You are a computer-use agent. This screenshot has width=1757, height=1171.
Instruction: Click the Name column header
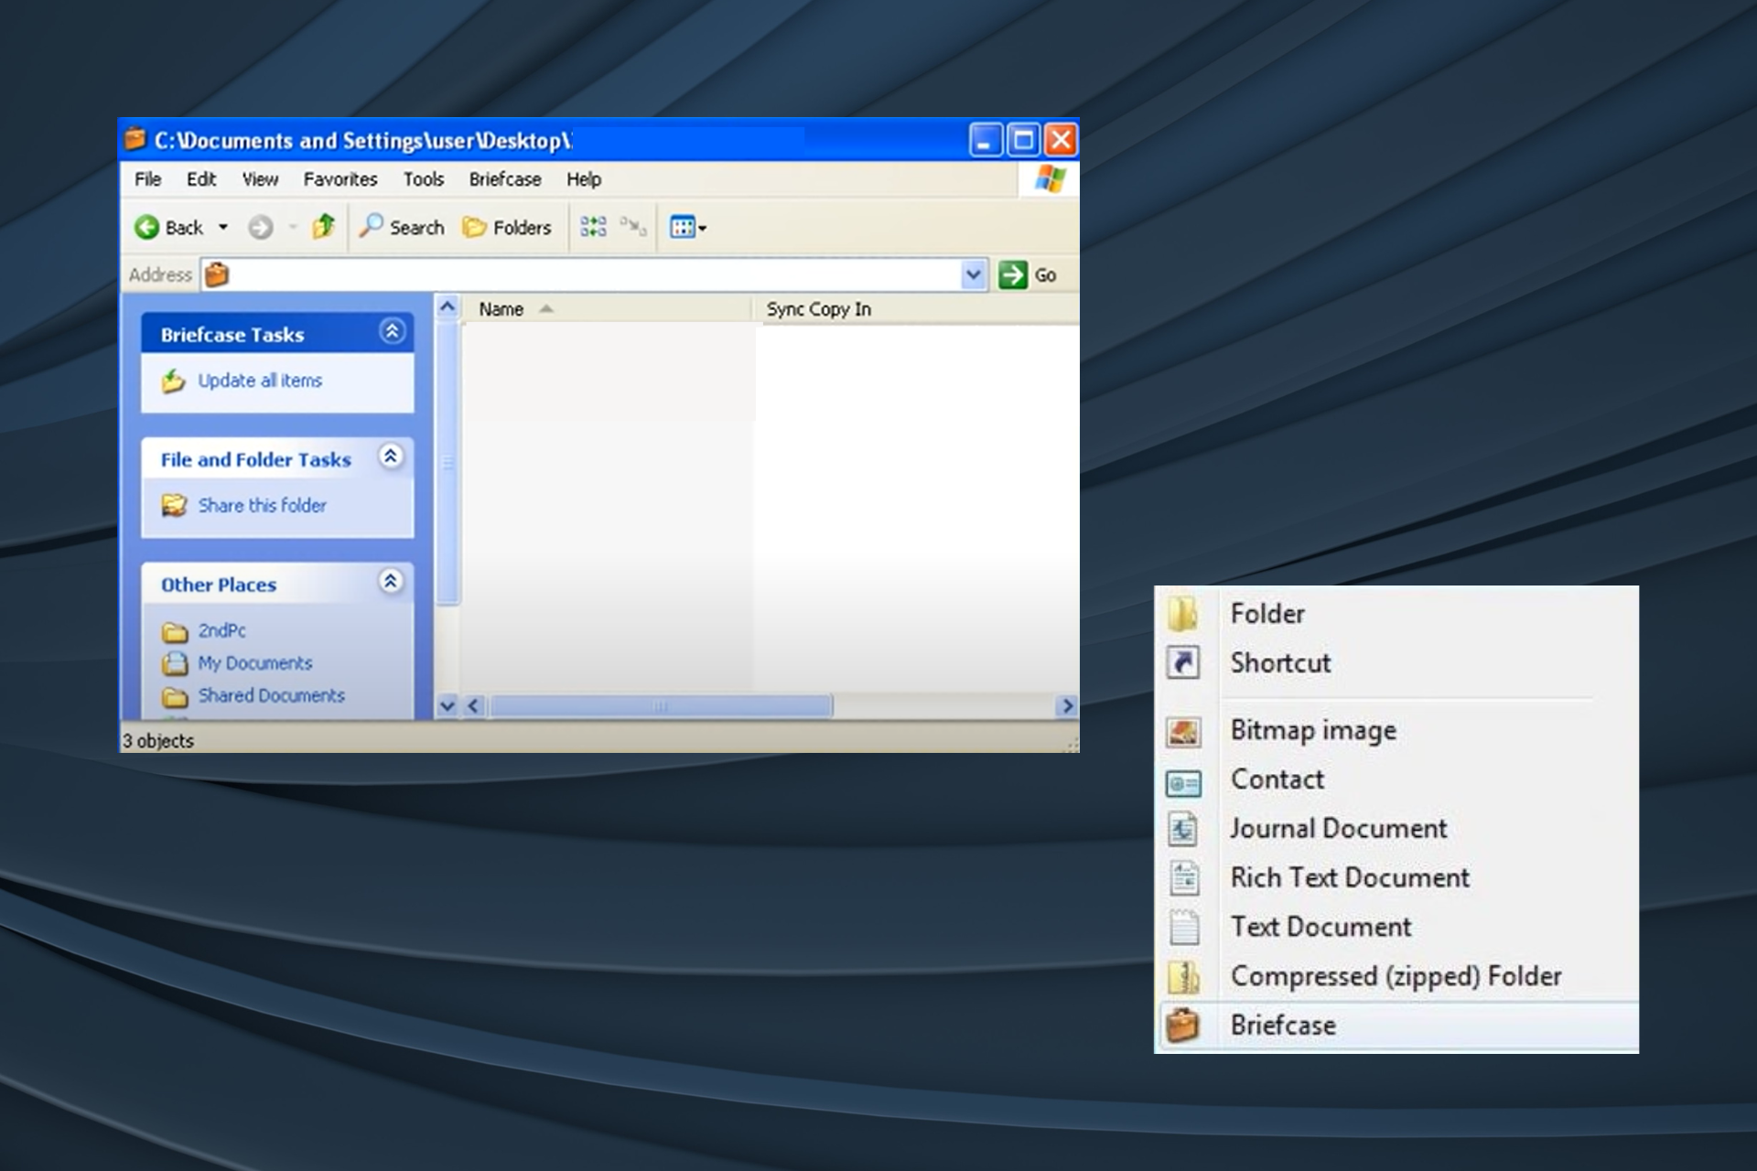501,309
